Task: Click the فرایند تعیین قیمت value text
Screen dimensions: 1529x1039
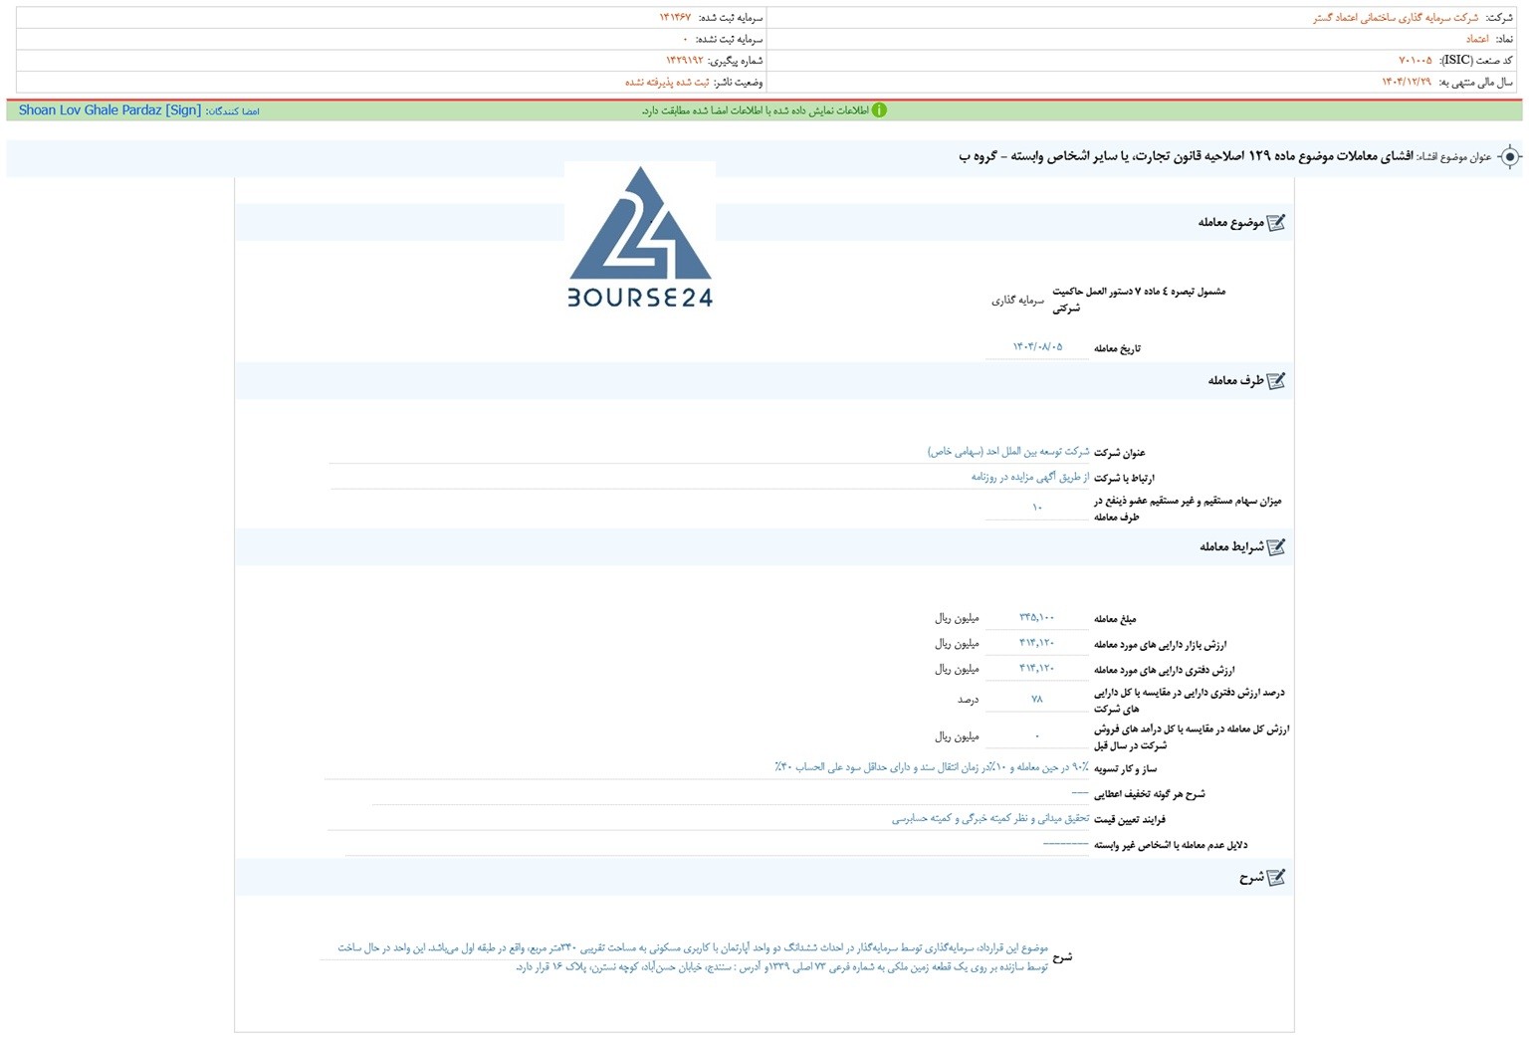Action: tap(990, 819)
